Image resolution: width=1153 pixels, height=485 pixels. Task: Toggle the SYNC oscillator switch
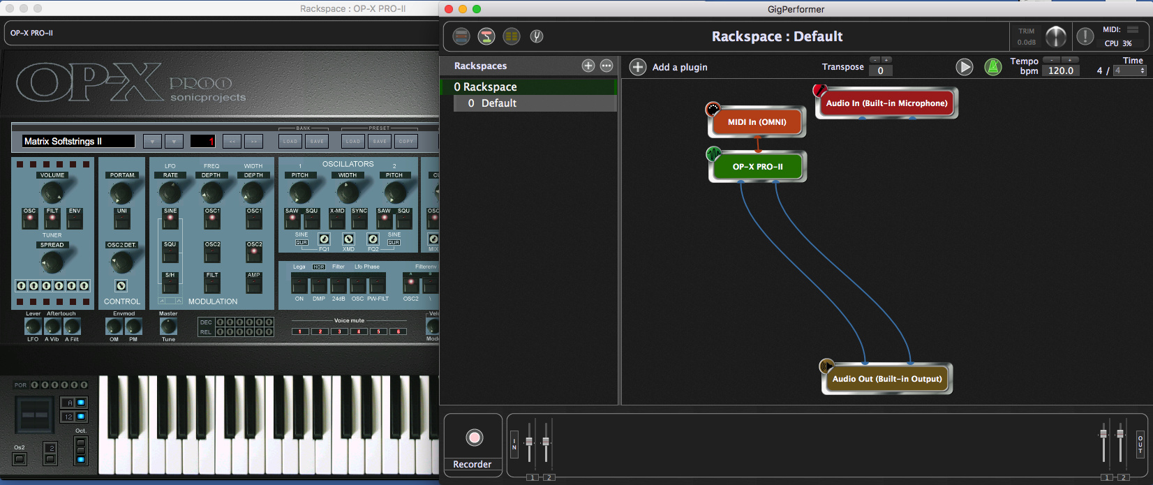(359, 221)
